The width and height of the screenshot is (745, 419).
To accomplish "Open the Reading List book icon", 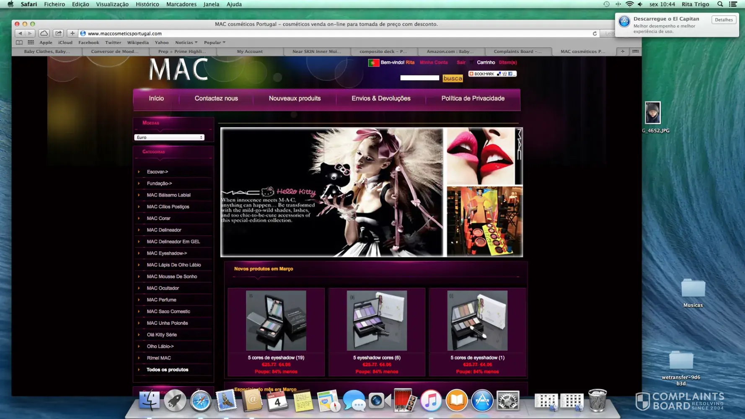I will pyautogui.click(x=19, y=42).
